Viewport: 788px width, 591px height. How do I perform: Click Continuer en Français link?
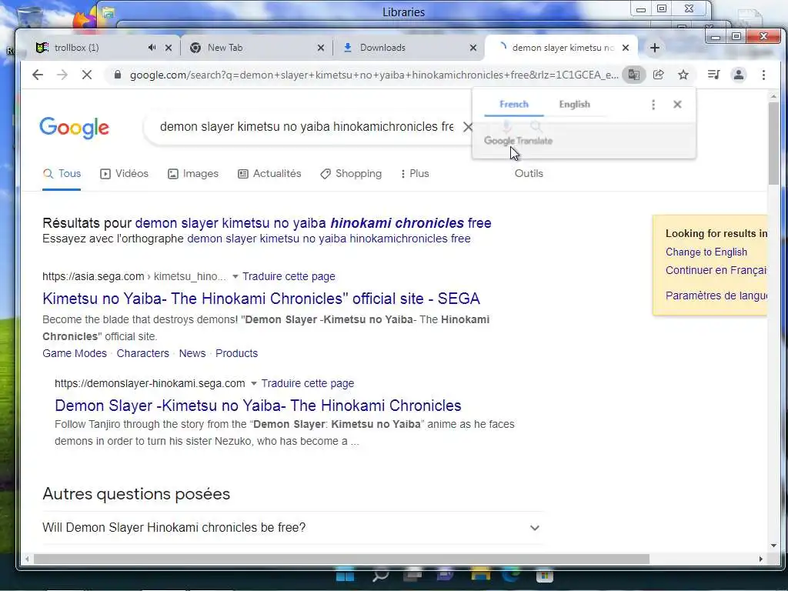[x=716, y=270]
